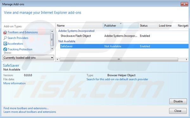Image resolution: width=190 pixels, height=118 pixels.
Task: Sort by the Load time column header
Action: 167,26
